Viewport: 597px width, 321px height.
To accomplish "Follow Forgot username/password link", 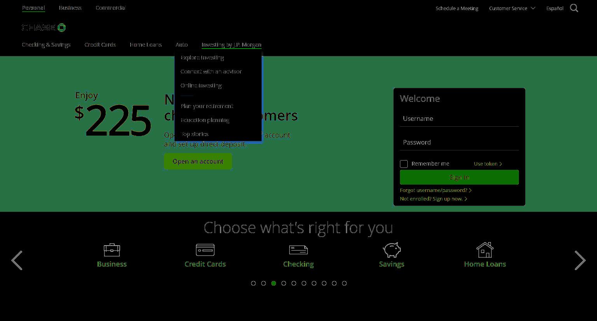I will click(x=436, y=190).
